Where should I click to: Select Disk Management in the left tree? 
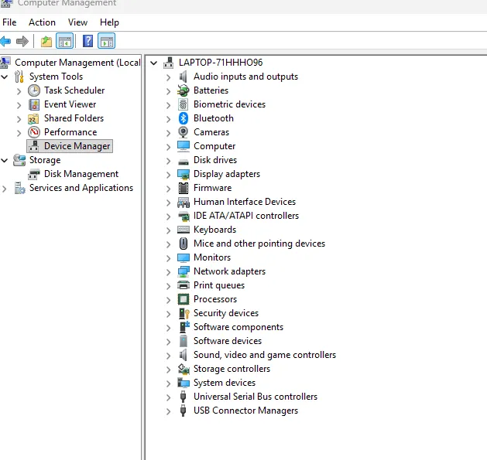(81, 174)
